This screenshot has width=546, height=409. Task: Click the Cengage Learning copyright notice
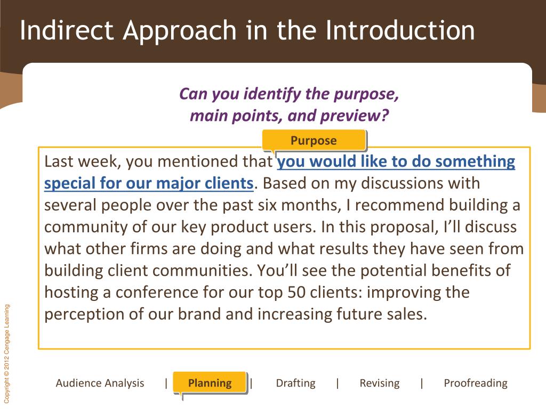(7, 354)
